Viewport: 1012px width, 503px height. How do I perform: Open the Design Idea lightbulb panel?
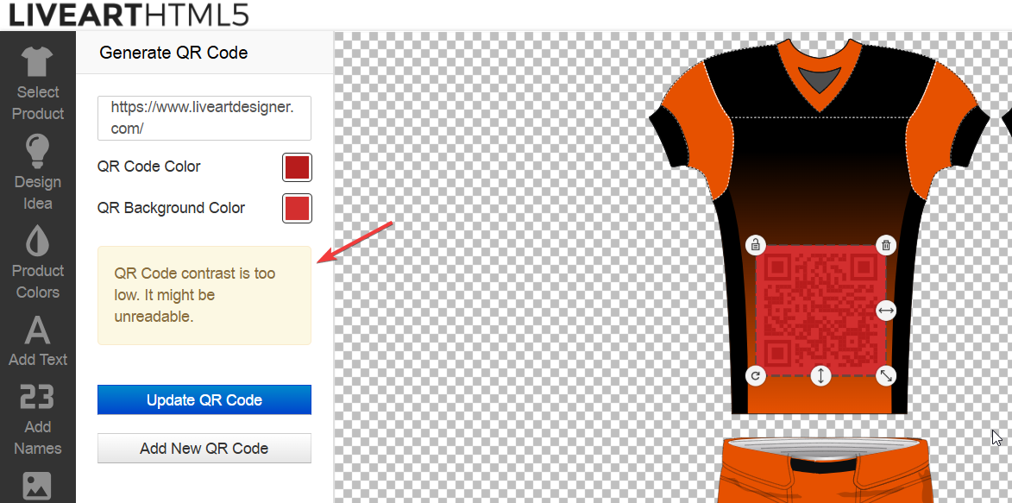click(x=38, y=173)
